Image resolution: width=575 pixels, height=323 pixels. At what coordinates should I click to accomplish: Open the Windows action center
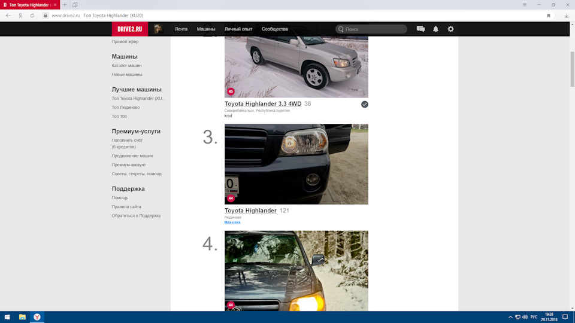[x=565, y=317]
